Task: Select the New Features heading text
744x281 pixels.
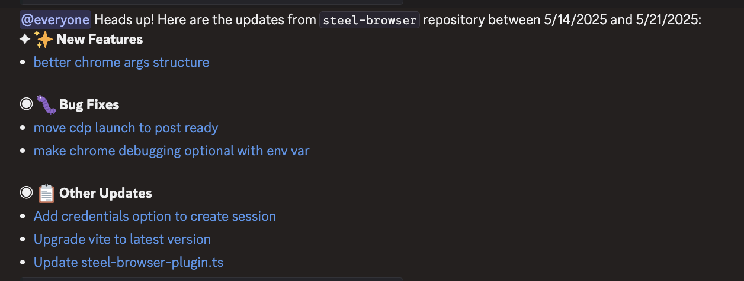Action: [x=100, y=40]
